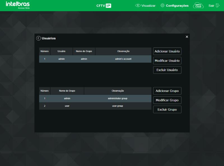Click the logout door icon
The height and width of the screenshot is (166, 224).
[218, 6]
